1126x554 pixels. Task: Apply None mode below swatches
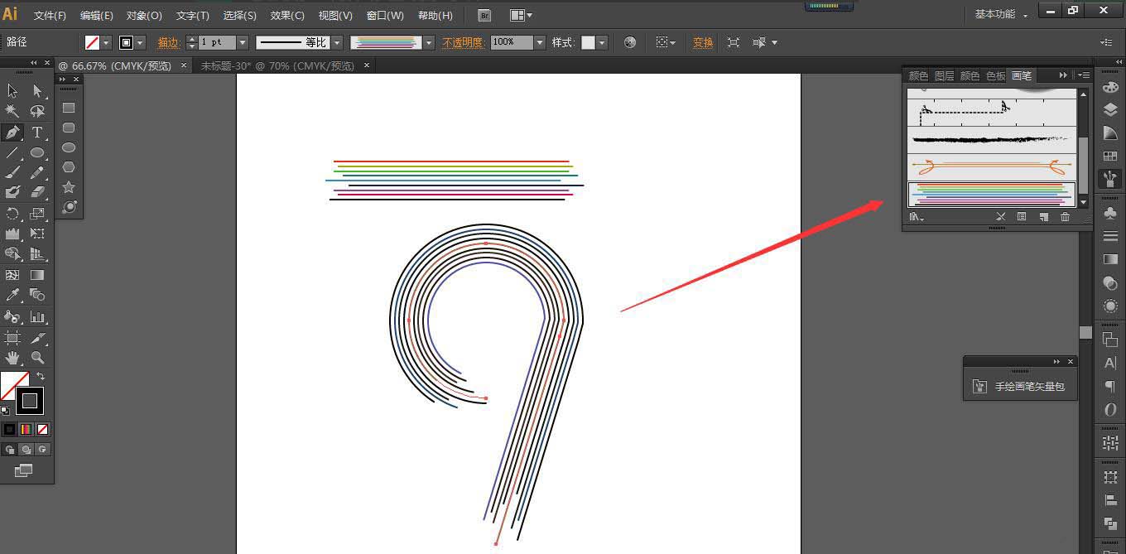[42, 429]
